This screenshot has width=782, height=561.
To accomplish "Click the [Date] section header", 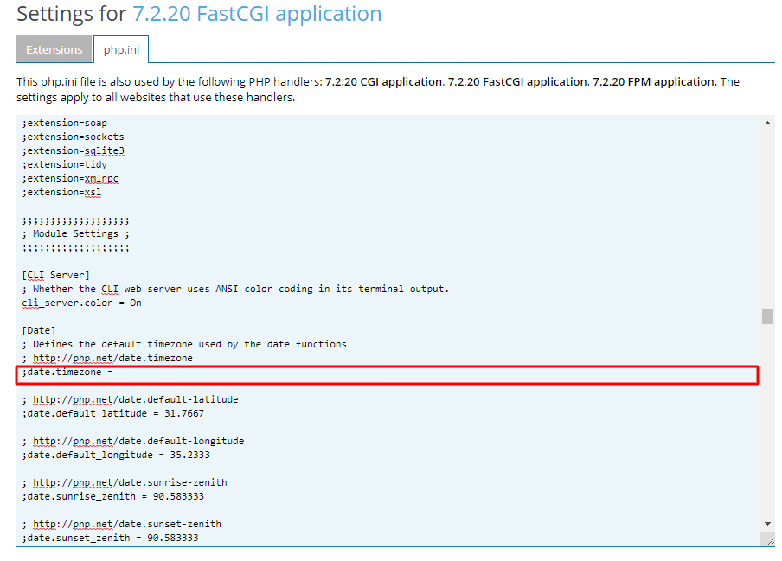I will 39,330.
